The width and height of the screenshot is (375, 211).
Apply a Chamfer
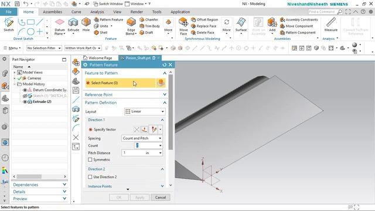148,19
